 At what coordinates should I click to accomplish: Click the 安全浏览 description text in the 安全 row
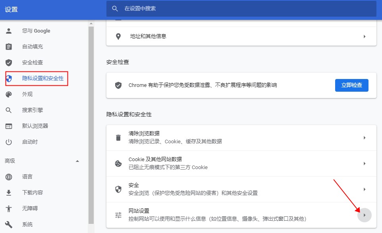coord(193,193)
